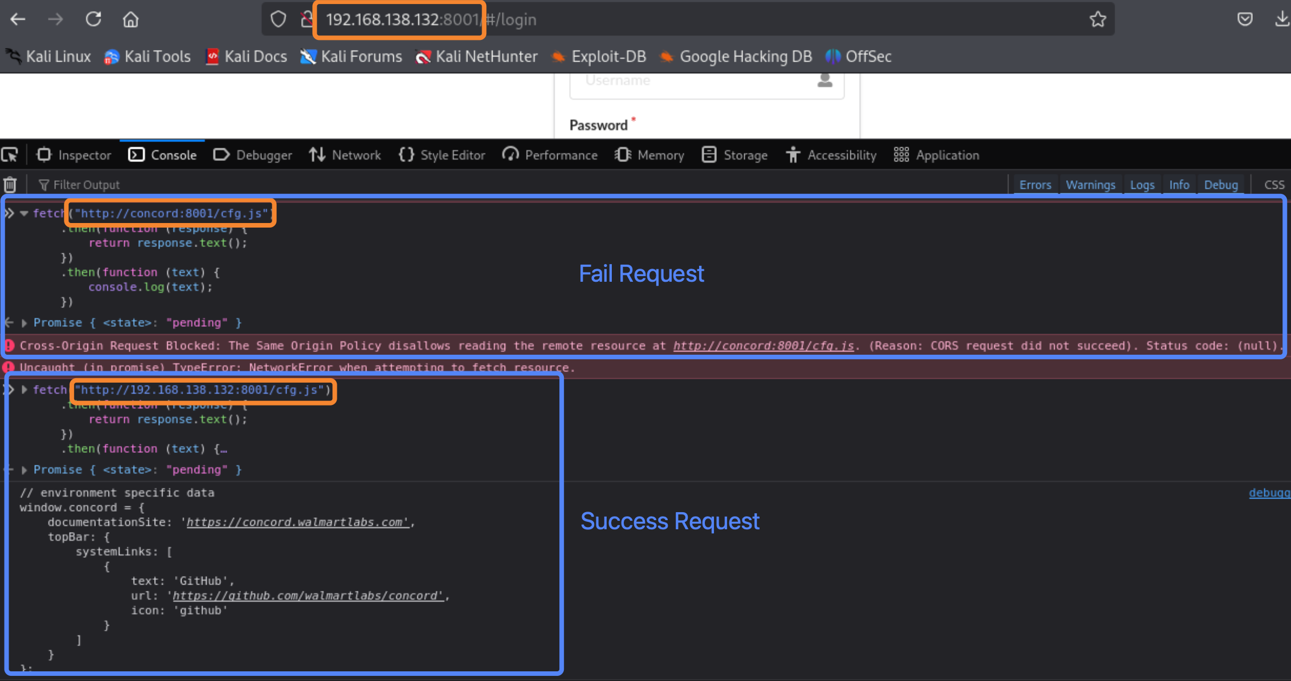Open the Pocket save icon
Screen dimensions: 1291x681
pyautogui.click(x=1245, y=19)
